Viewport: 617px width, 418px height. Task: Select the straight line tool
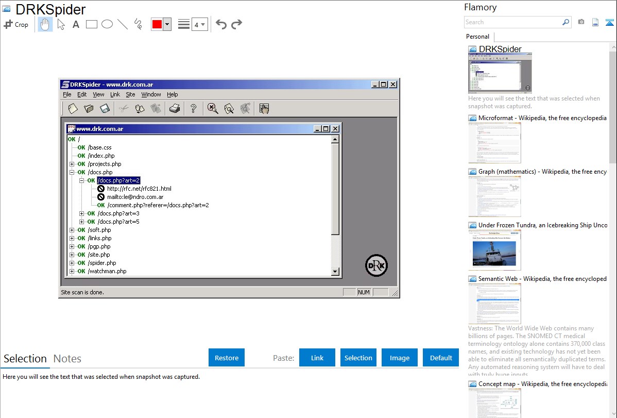[x=123, y=24]
